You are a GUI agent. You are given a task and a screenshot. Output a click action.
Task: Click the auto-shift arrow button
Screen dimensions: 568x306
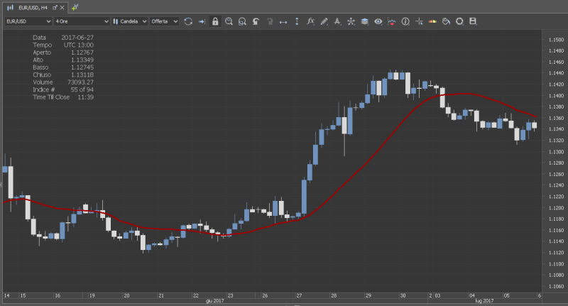tap(202, 21)
